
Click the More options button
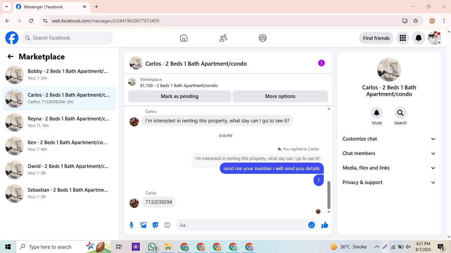click(280, 96)
